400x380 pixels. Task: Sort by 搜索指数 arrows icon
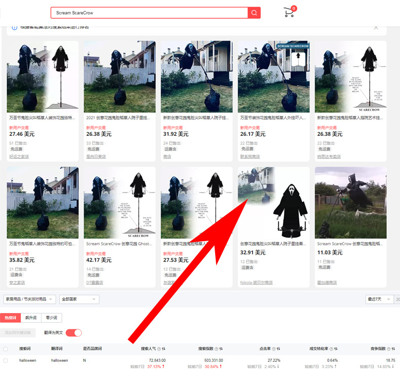pyautogui.click(x=221, y=349)
